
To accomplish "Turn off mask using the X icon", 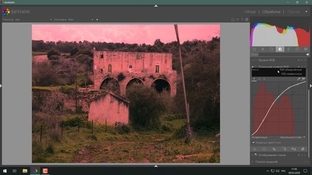I will (x=254, y=149).
